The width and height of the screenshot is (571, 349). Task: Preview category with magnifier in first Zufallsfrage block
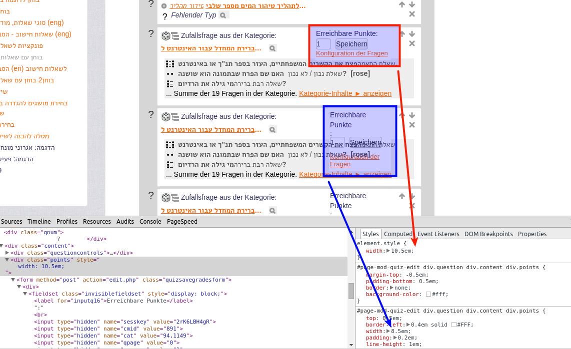pyautogui.click(x=272, y=48)
